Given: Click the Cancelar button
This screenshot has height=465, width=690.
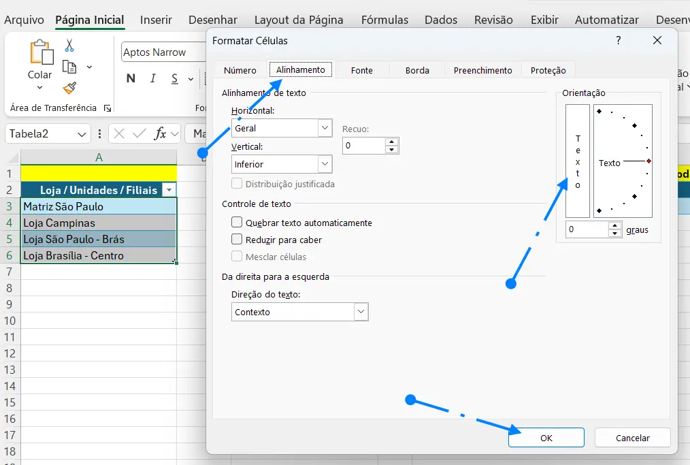Looking at the screenshot, I should tap(632, 438).
